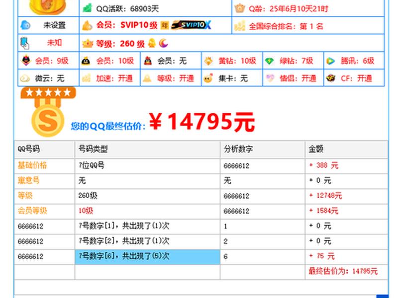398x298 pixels.
Task: Click the phone icon beside 未知
Action: click(x=24, y=43)
